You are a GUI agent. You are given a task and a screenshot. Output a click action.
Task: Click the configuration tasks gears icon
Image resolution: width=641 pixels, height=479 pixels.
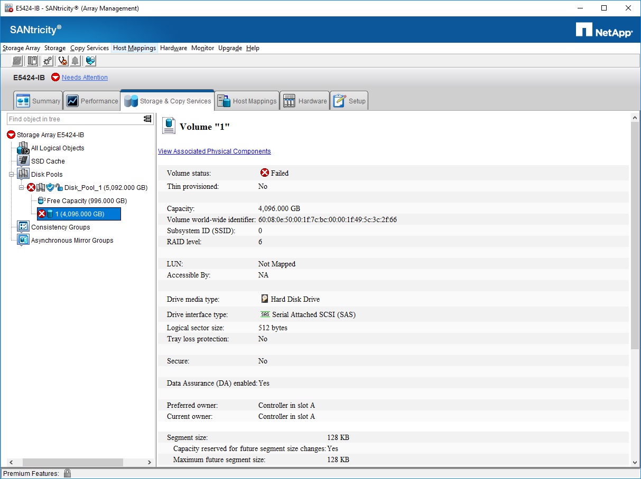(47, 61)
